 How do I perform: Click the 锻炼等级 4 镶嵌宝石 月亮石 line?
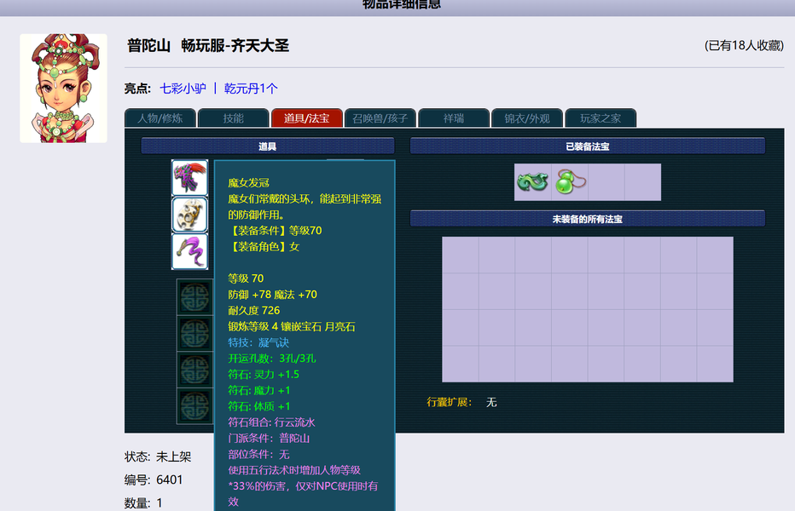292,327
